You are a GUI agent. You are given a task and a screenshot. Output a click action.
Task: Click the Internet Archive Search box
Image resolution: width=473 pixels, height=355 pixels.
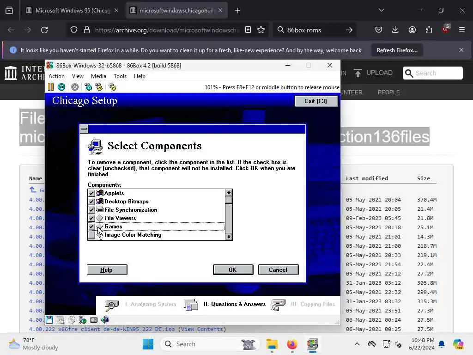coord(432,73)
